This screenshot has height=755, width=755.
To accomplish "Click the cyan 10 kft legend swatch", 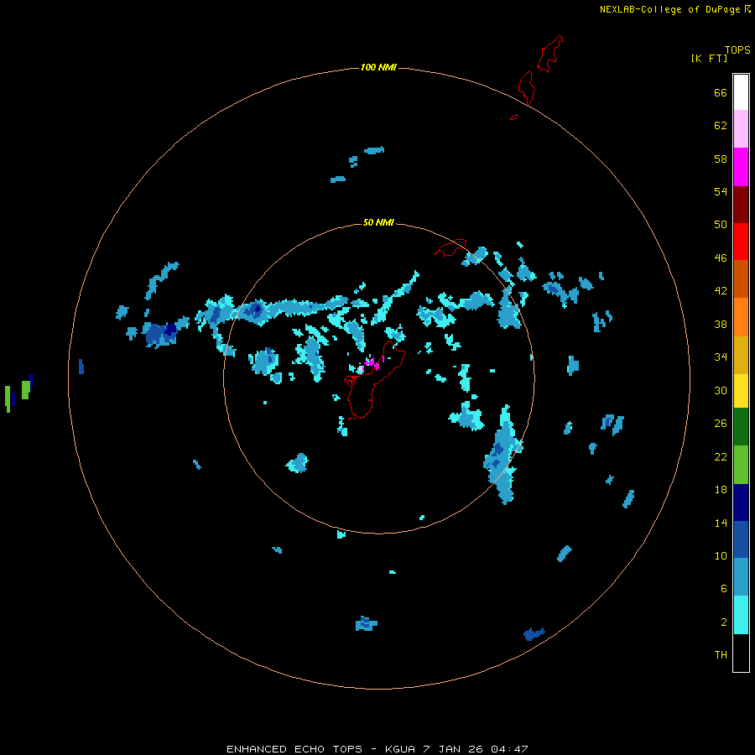I will 741,615.
